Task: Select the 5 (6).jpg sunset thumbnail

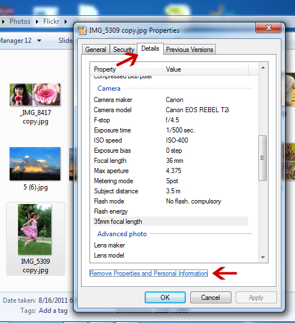Action: (x=35, y=164)
